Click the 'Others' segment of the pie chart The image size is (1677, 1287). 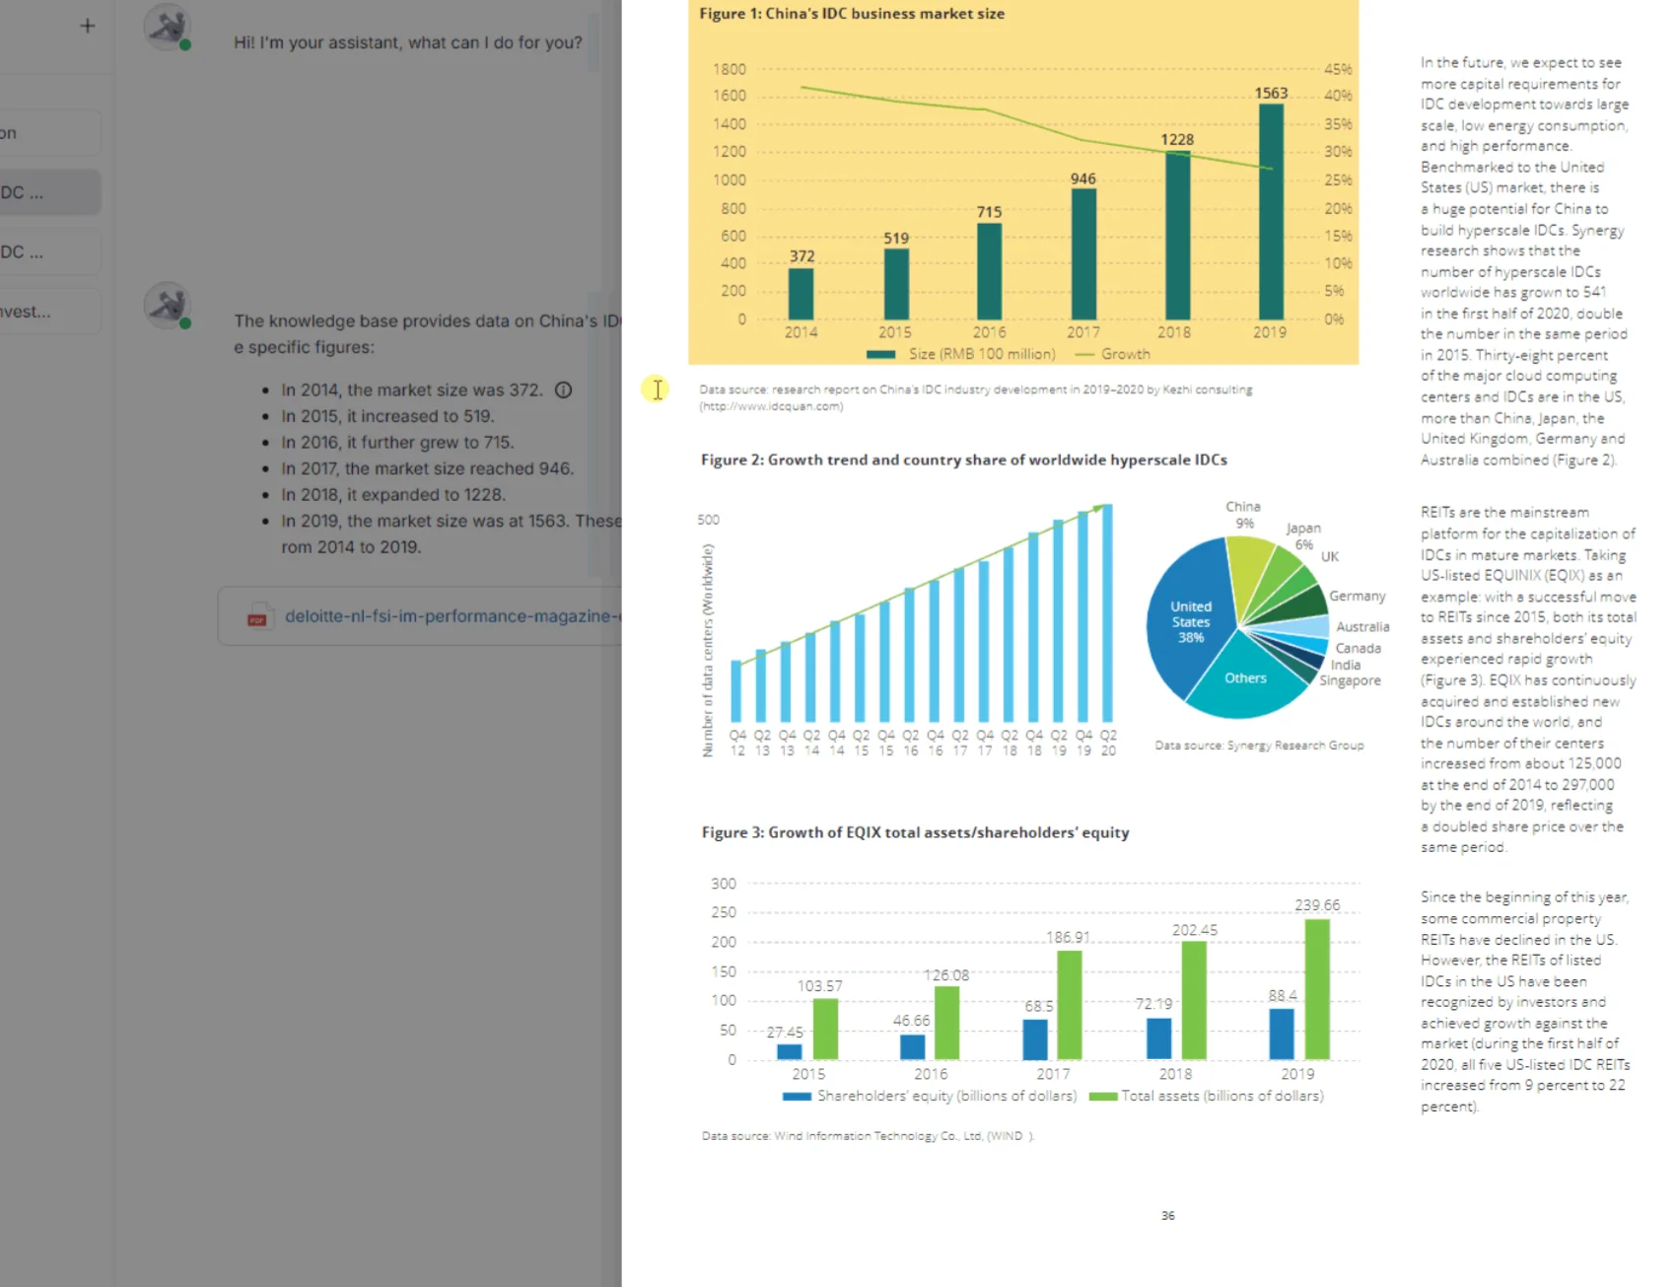[1245, 679]
